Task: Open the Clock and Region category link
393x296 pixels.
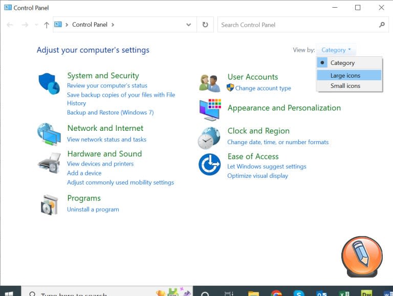Action: point(258,131)
